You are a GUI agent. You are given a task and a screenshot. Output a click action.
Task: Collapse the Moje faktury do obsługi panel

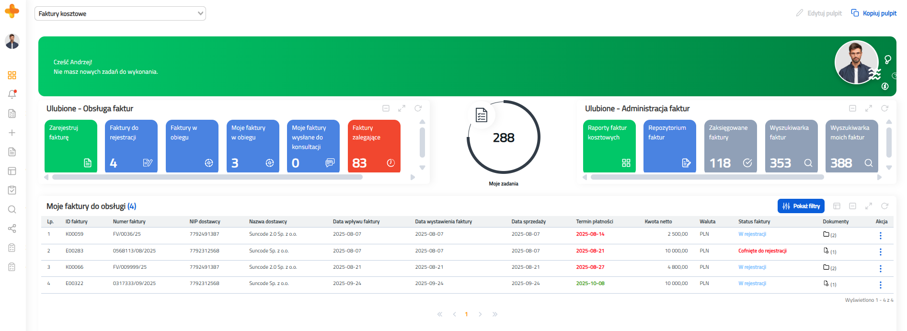852,206
